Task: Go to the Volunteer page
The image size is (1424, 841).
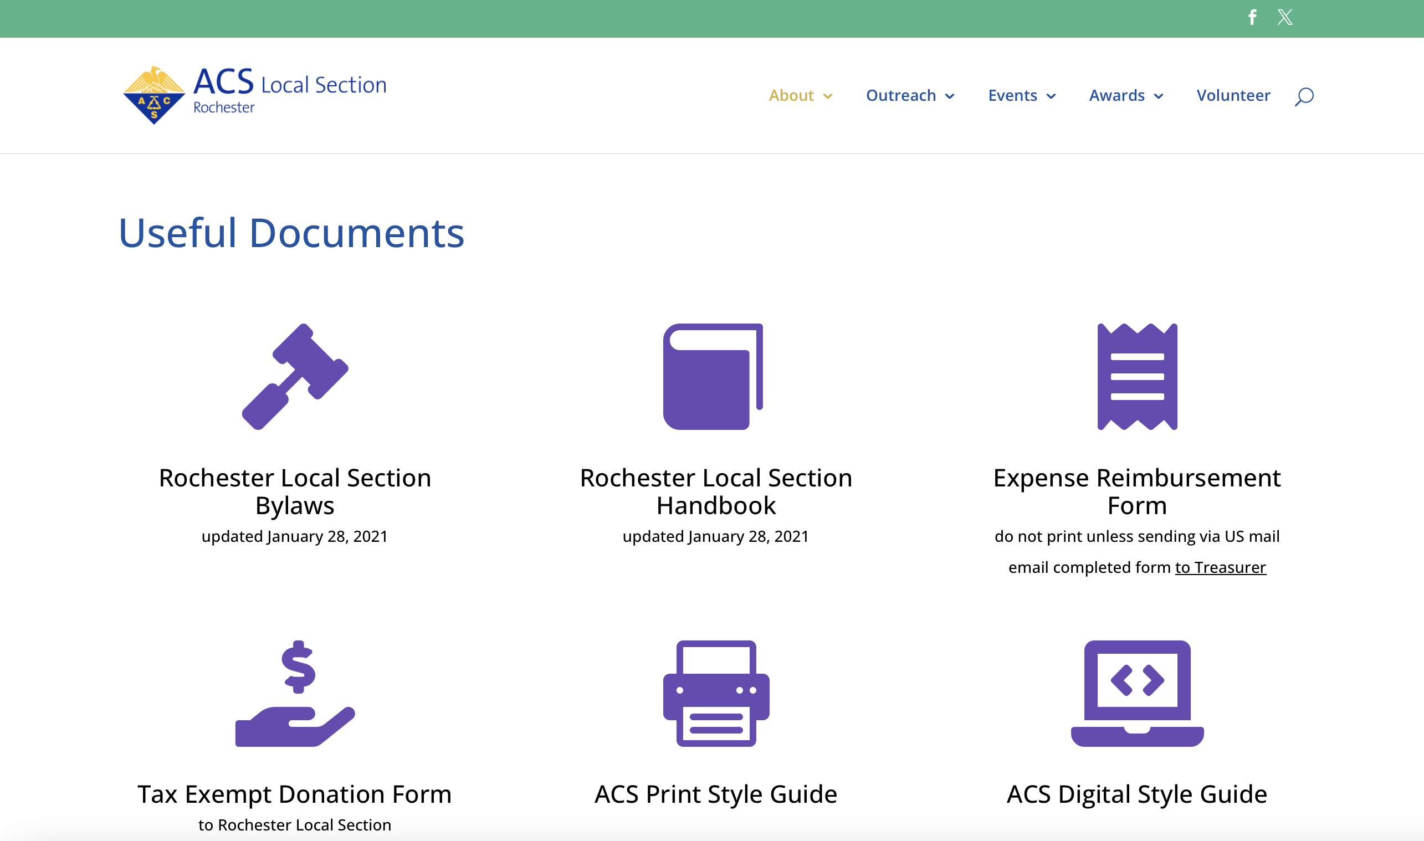Action: coord(1233,95)
